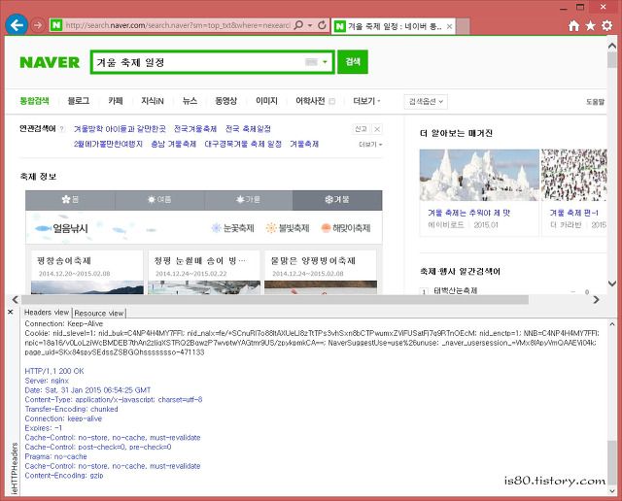This screenshot has height=501, width=622.
Task: Click the horizontal scrollbar right arrow
Action: (596, 300)
